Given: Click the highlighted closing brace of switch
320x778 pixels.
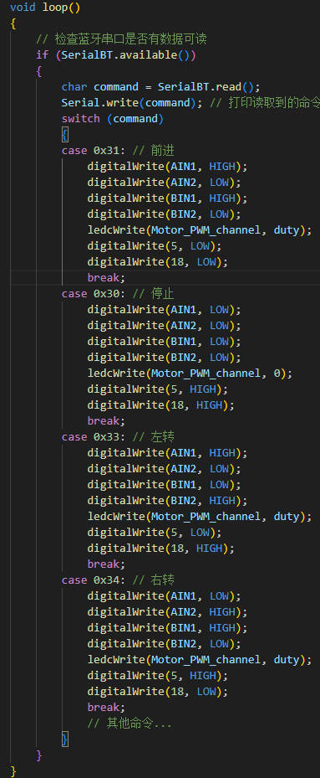Looking at the screenshot, I should pos(65,739).
